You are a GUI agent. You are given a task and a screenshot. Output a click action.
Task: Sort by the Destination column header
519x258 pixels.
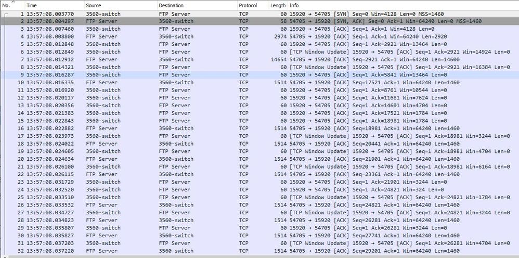pyautogui.click(x=197, y=5)
